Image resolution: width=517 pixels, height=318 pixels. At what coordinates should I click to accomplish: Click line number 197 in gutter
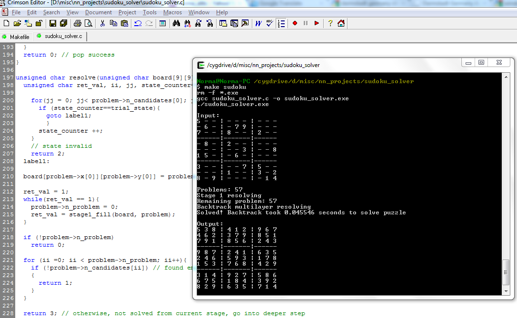tap(8, 77)
